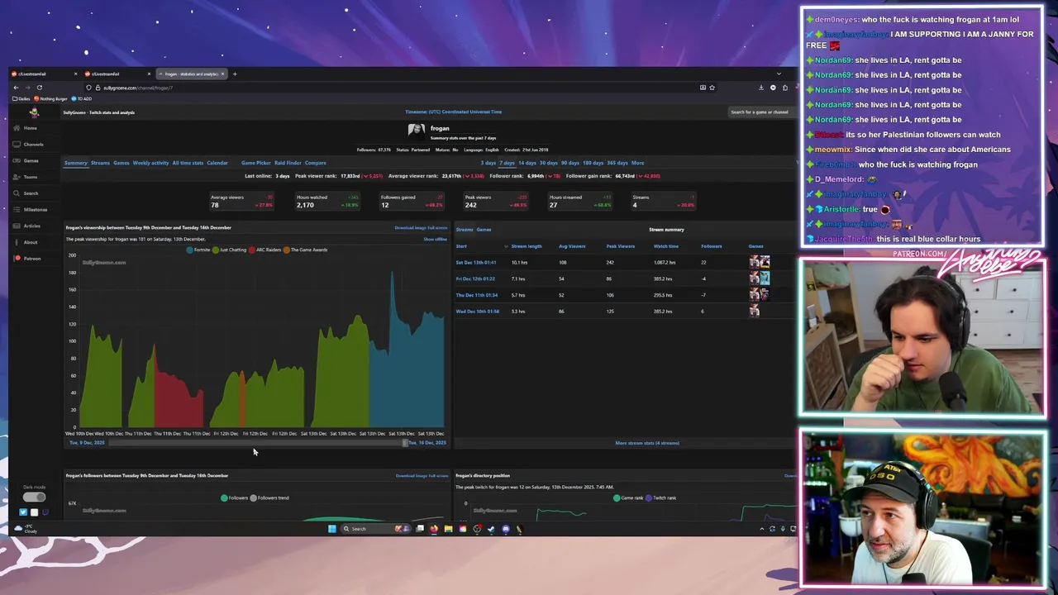Open the Games sidebar item
The image size is (1058, 595).
tap(26, 160)
